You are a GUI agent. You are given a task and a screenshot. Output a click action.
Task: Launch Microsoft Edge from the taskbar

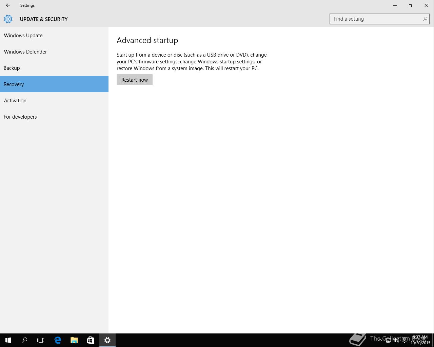point(58,340)
